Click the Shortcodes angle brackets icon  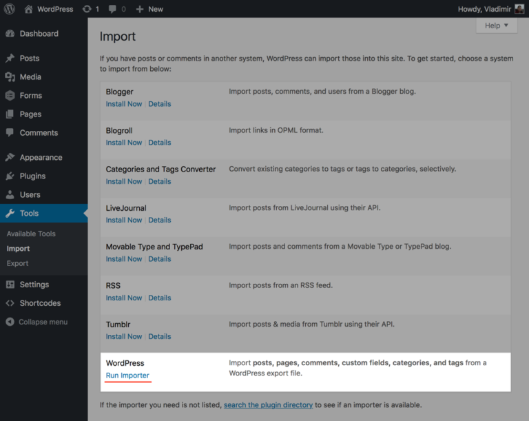coord(10,303)
